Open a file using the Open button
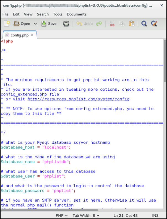167x219 pixels. (x=22, y=24)
